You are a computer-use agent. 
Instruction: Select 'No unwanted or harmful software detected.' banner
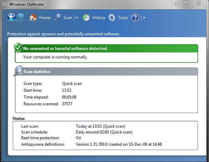106,49
